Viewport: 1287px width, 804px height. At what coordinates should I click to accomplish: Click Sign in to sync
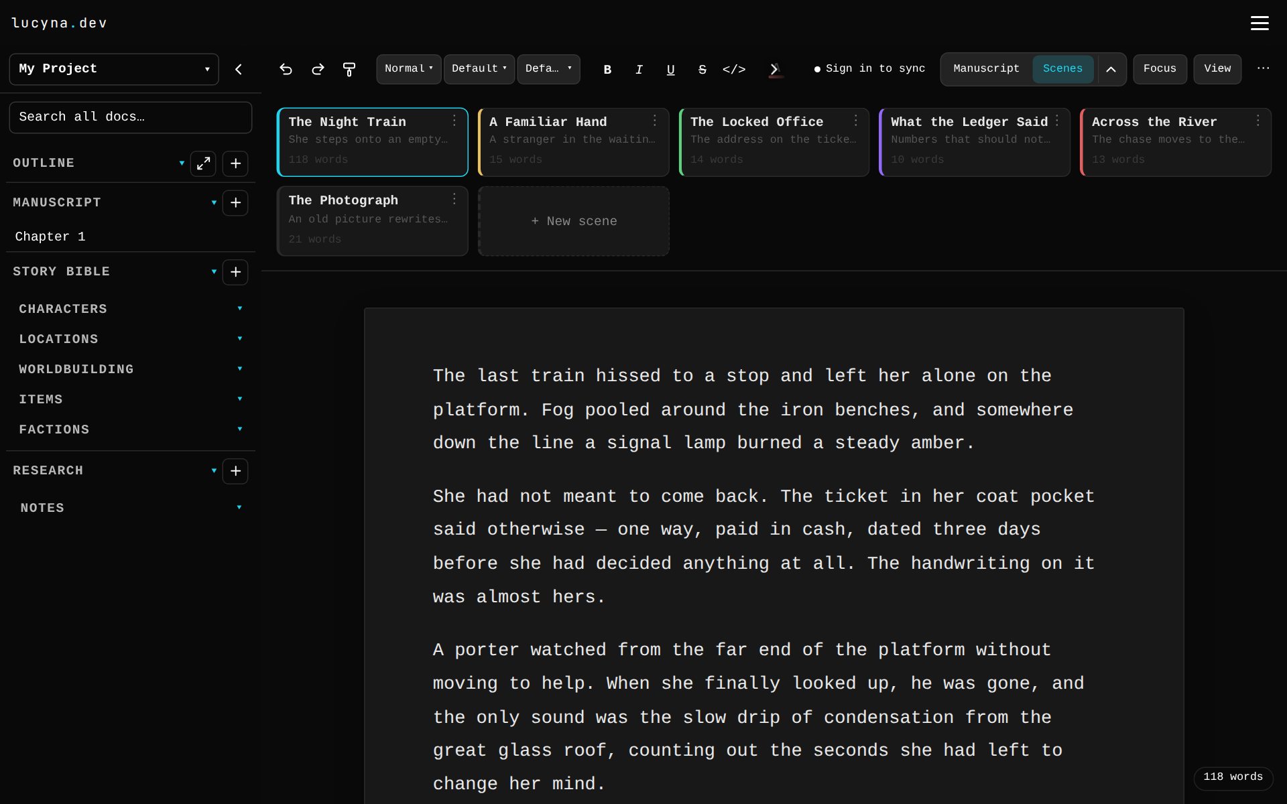pos(869,68)
